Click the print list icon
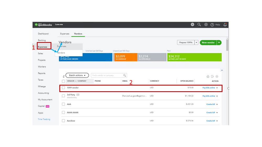 click(208, 76)
